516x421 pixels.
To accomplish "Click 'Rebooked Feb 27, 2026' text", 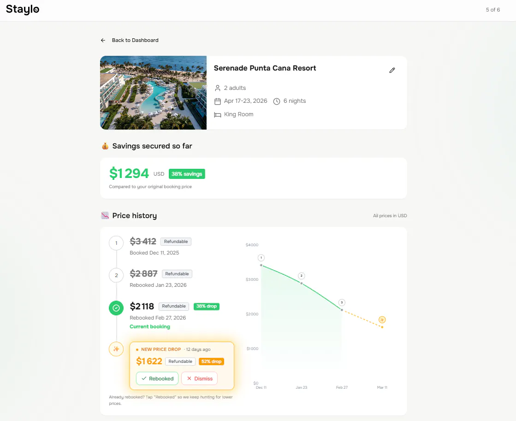I will 158,318.
